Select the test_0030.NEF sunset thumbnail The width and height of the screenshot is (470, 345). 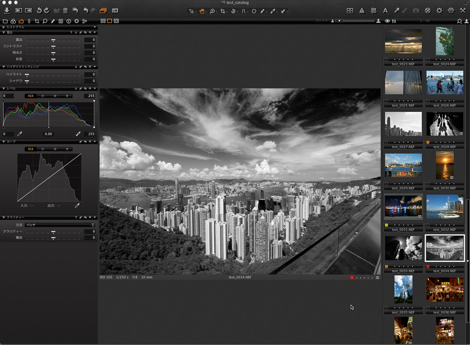[x=444, y=166]
